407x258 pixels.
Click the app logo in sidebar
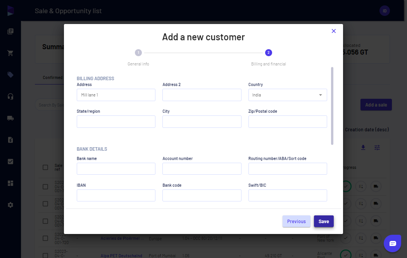tap(10, 10)
